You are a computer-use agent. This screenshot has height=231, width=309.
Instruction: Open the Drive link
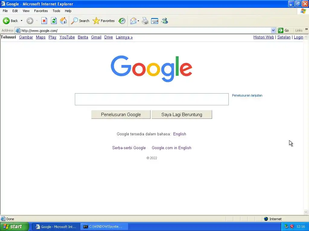point(108,37)
